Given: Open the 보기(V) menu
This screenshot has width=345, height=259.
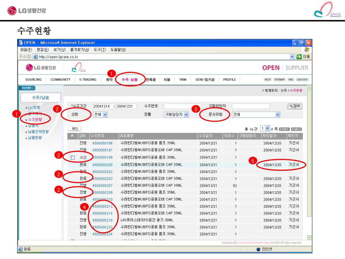Looking at the screenshot, I should click(59, 50).
